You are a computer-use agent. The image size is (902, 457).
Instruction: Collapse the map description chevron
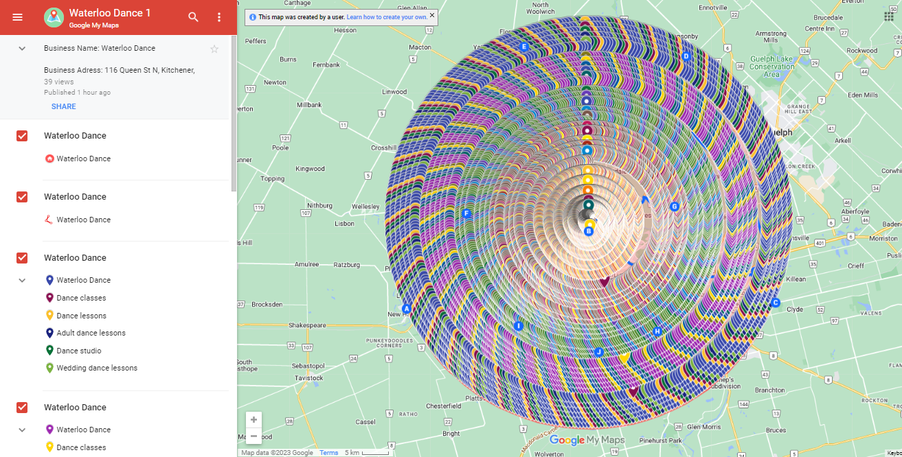click(22, 49)
